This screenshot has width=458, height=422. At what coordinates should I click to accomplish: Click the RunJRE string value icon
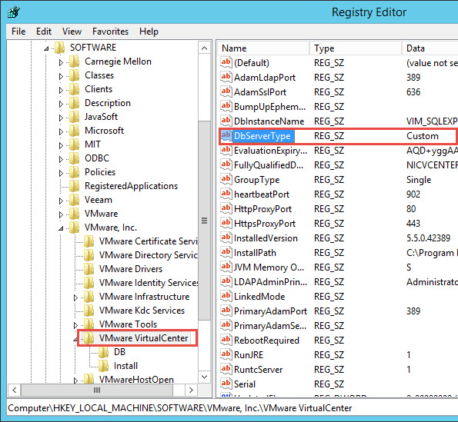point(226,354)
